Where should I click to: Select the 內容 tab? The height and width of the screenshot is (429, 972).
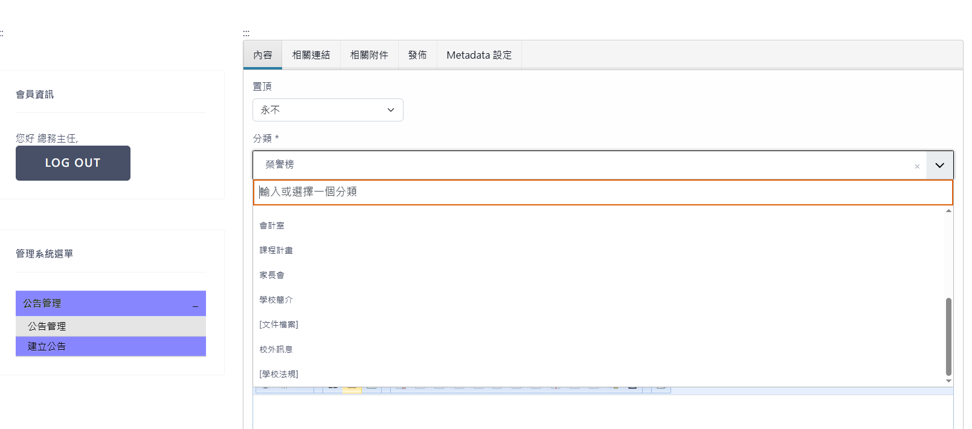(263, 55)
